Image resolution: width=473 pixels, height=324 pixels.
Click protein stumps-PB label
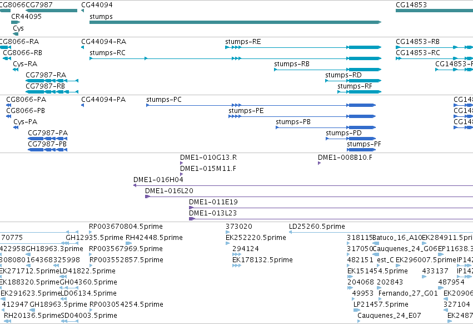[293, 122]
